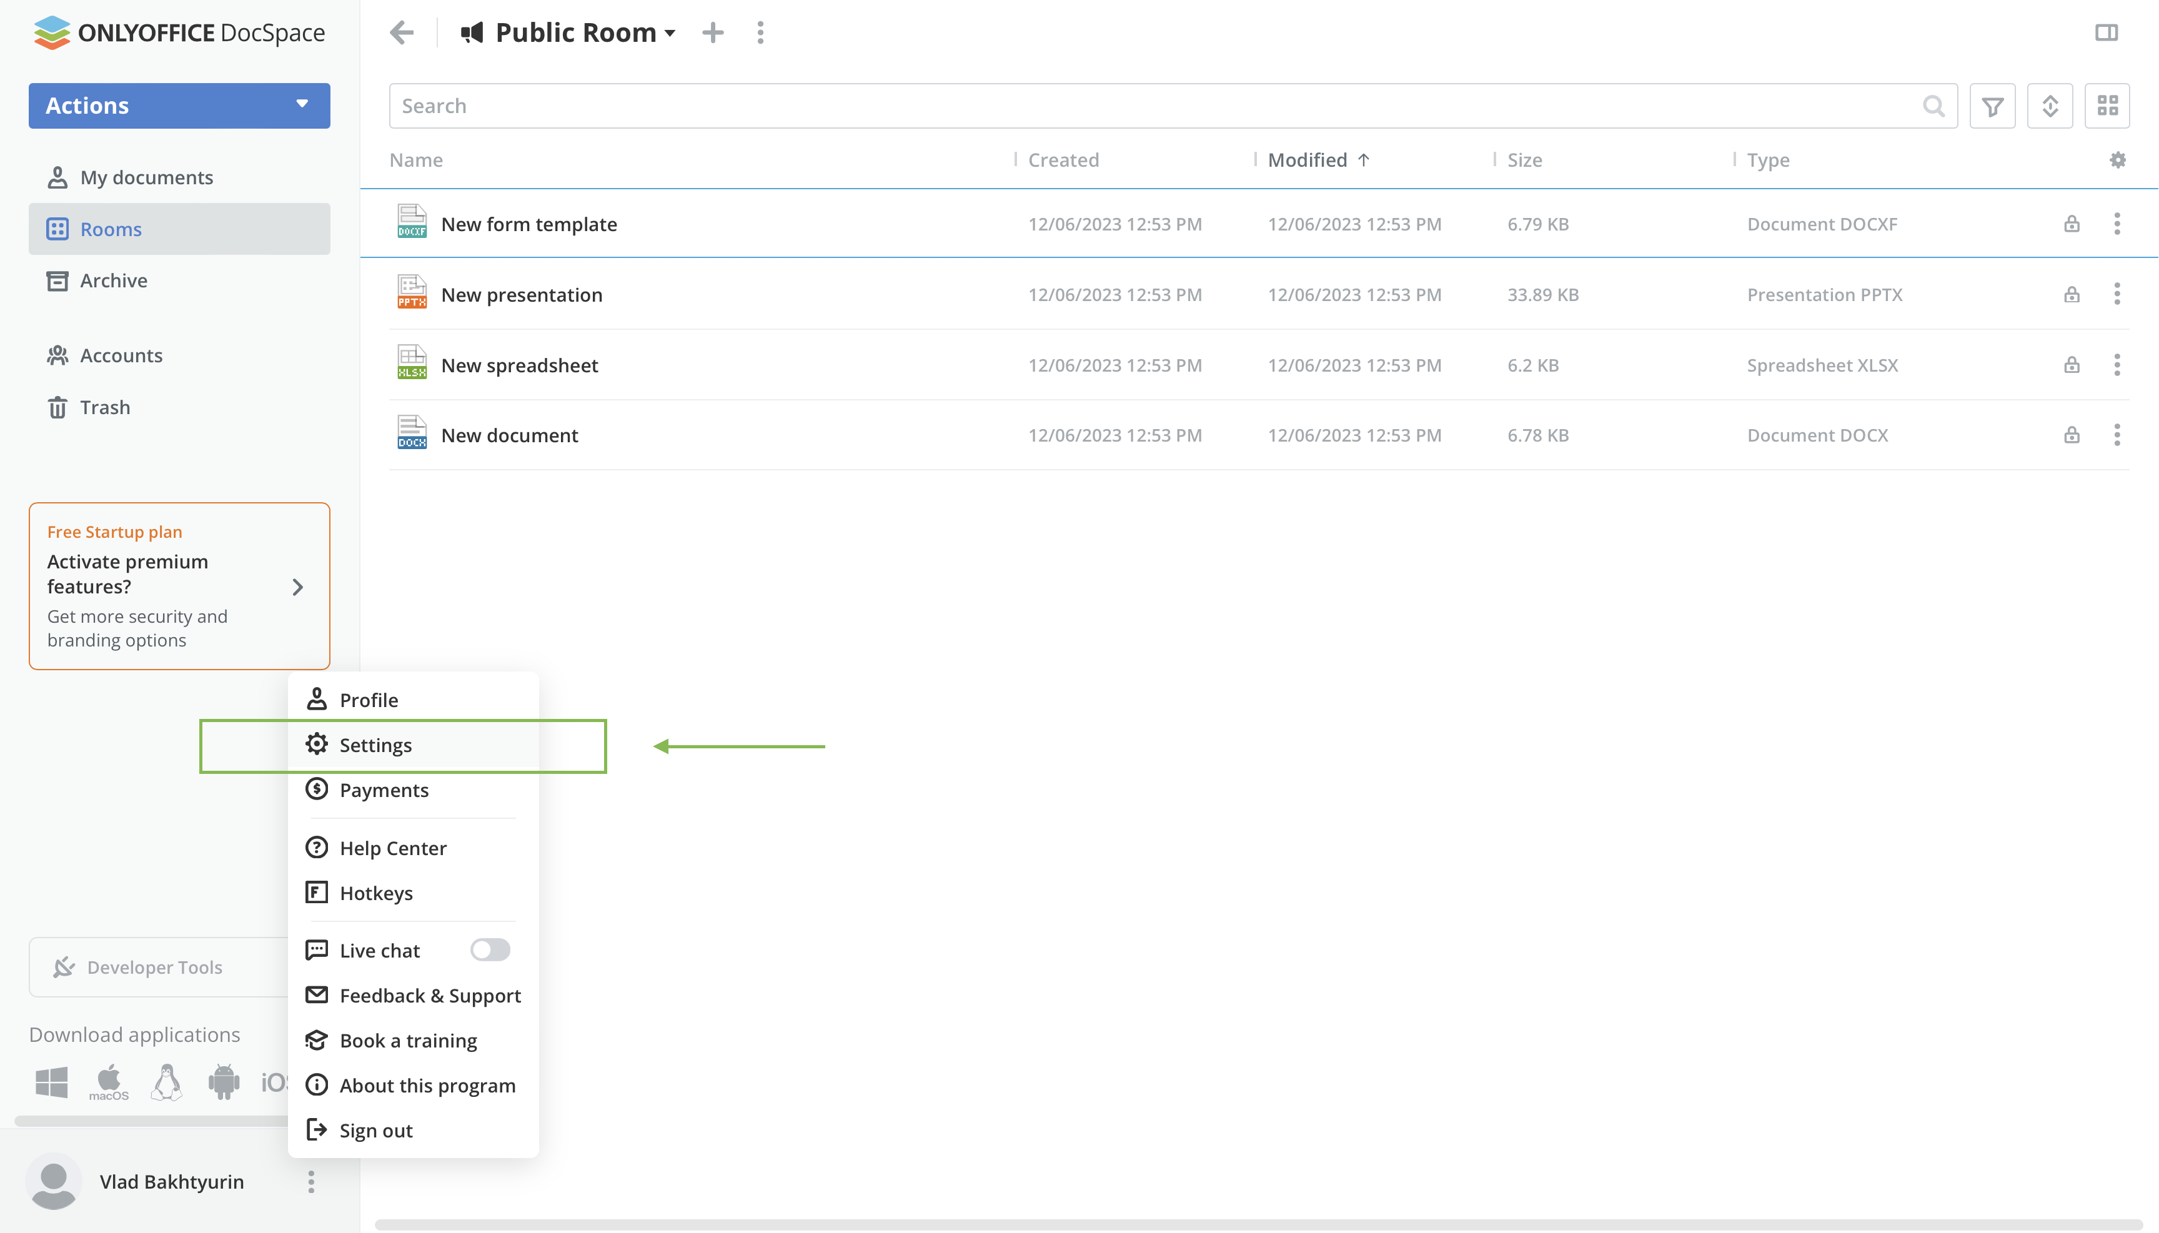Download the Windows desktop application
The width and height of the screenshot is (2159, 1233).
(x=51, y=1082)
